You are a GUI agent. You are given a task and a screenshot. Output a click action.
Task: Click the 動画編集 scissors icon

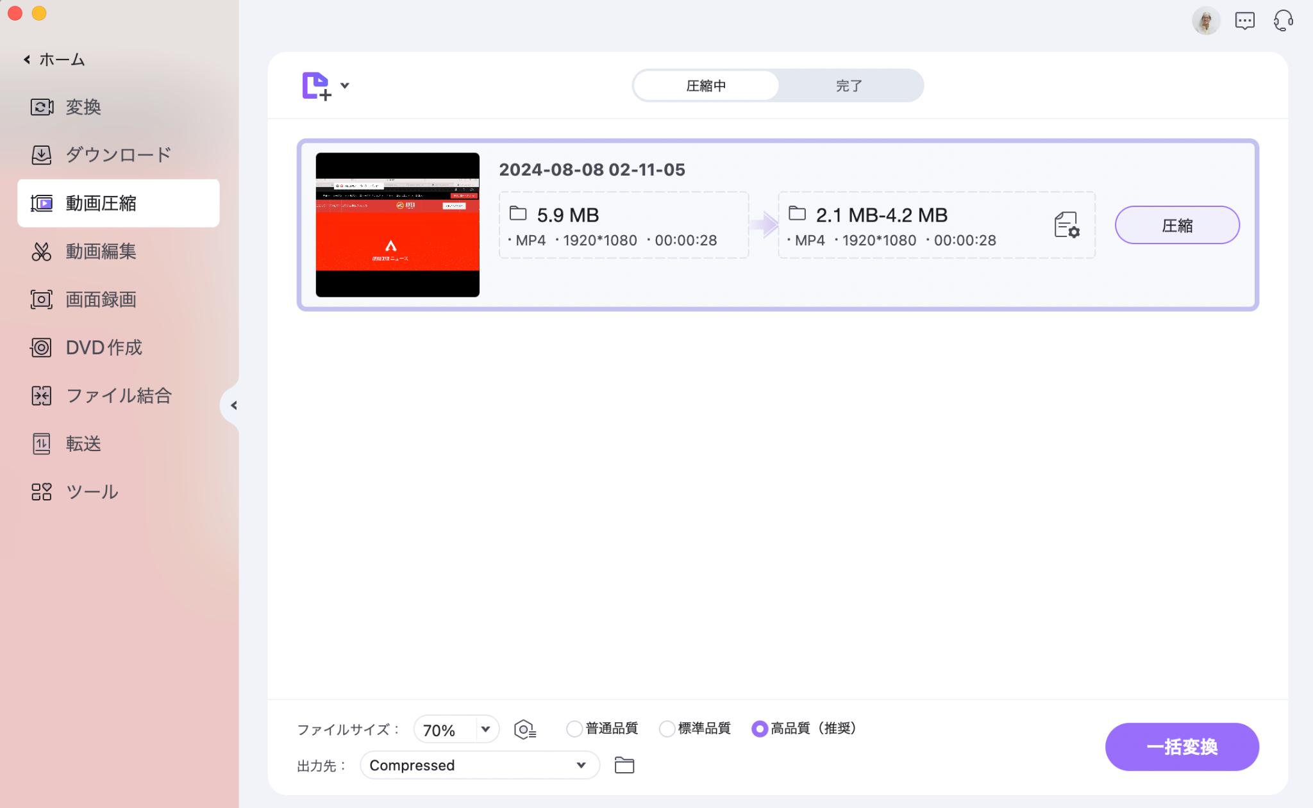tap(42, 251)
